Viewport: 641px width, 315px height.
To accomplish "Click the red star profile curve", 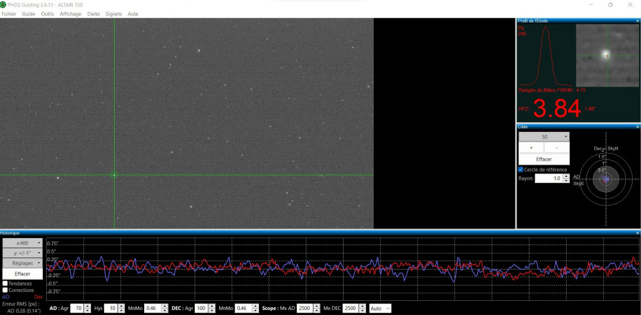I will [545, 55].
